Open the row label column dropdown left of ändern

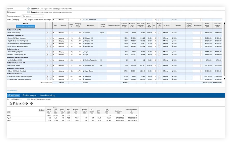9,112
